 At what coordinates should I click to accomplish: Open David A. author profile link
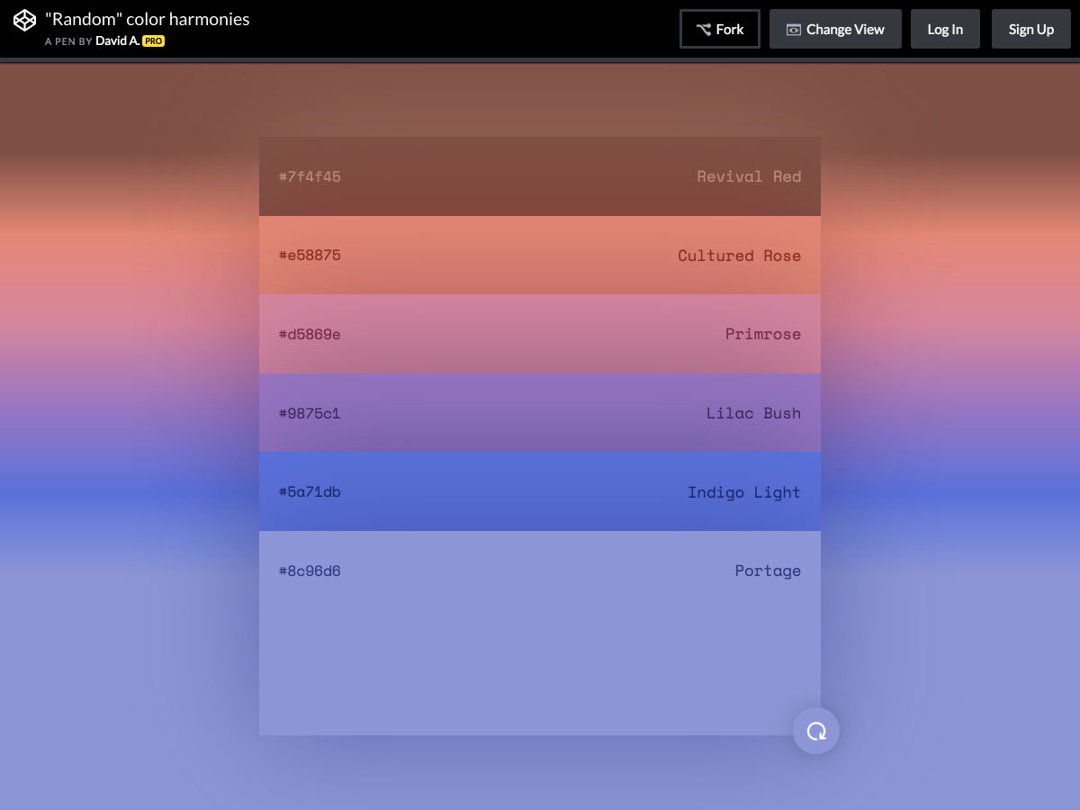(x=117, y=40)
